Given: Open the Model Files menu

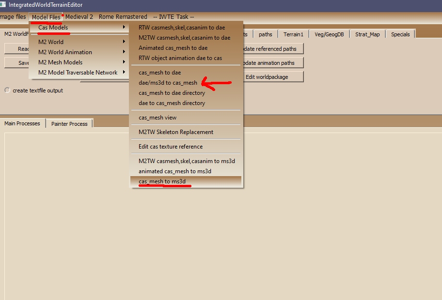Looking at the screenshot, I should point(46,17).
